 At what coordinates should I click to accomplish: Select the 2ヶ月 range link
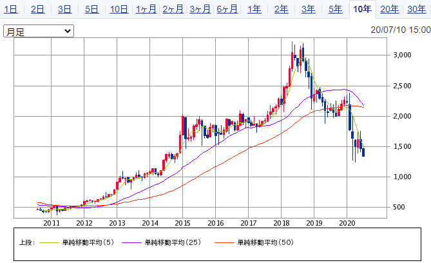173,10
